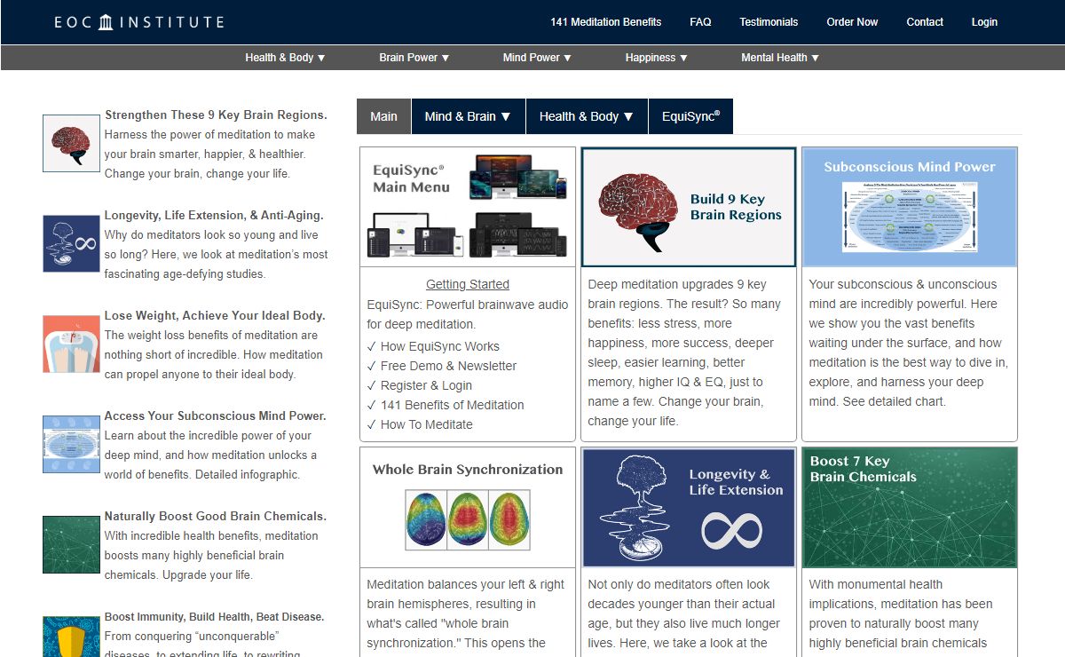Click Access Your Subconscious Mind Power heading
The image size is (1065, 657).
coord(216,416)
